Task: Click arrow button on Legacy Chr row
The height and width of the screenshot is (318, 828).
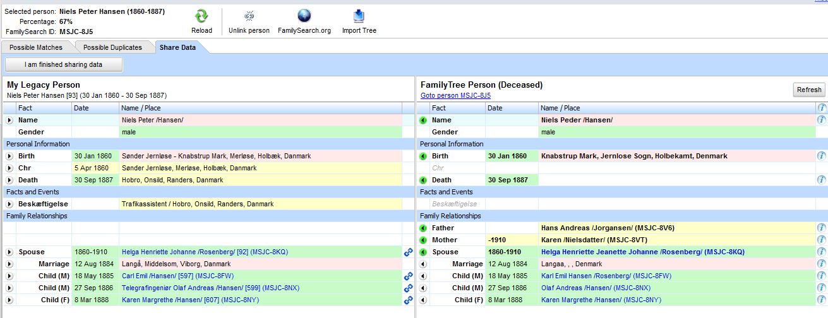Action: point(9,168)
